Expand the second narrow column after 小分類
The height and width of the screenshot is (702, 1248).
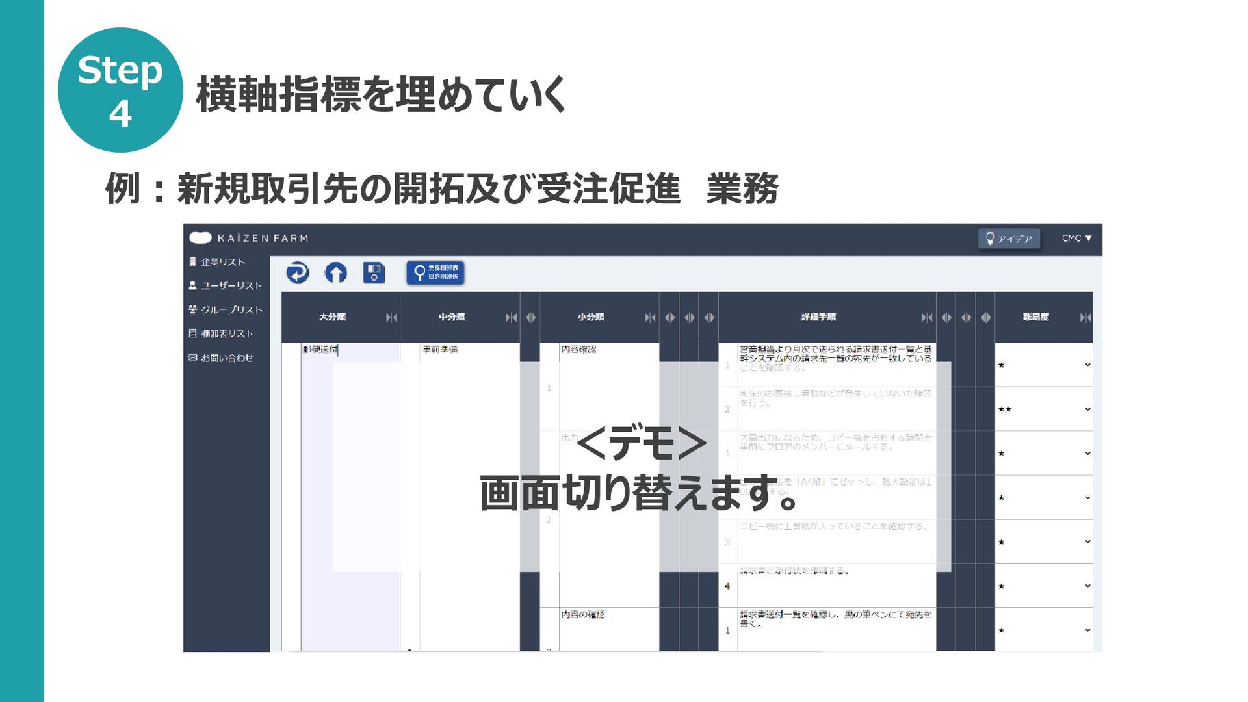point(690,317)
